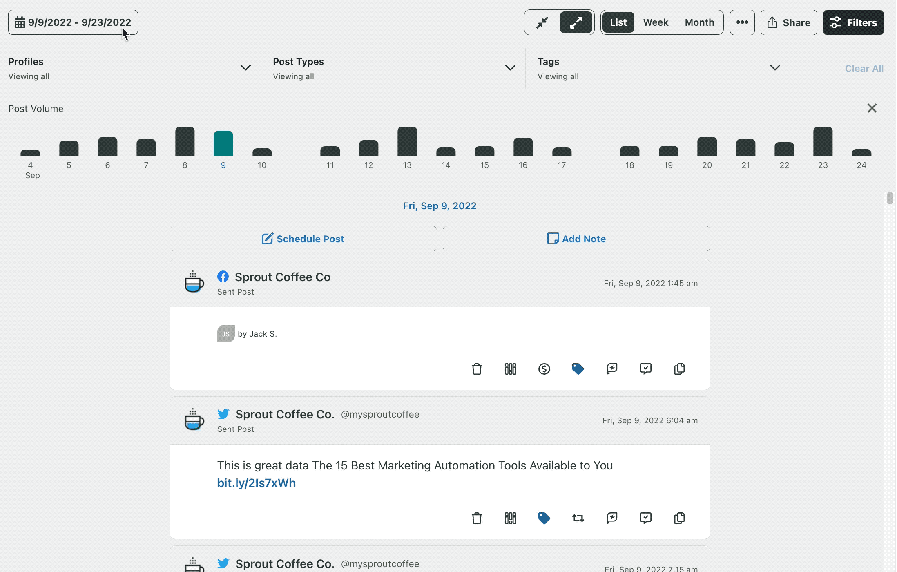Select the Sep 4 bar in Post Volume

tap(30, 153)
